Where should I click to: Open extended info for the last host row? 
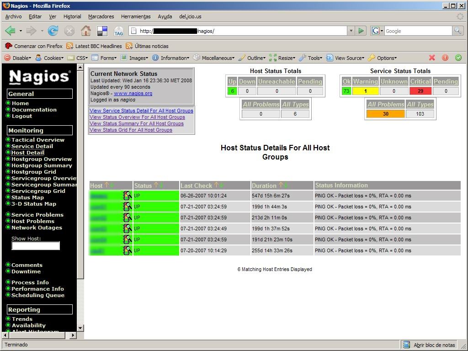click(127, 250)
